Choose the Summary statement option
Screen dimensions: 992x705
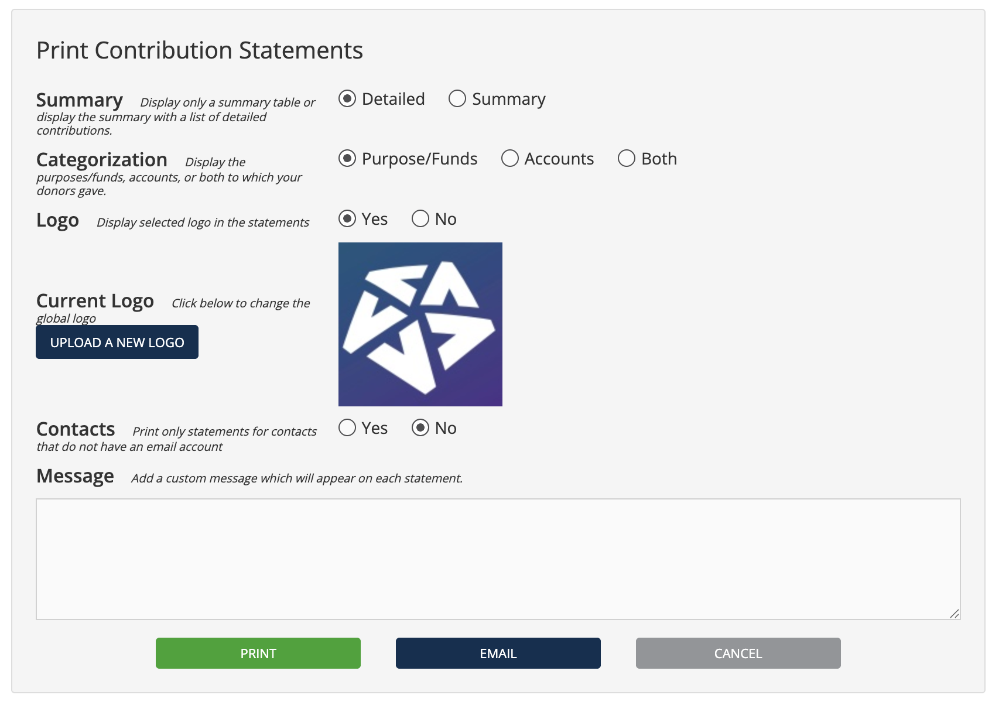coord(457,99)
